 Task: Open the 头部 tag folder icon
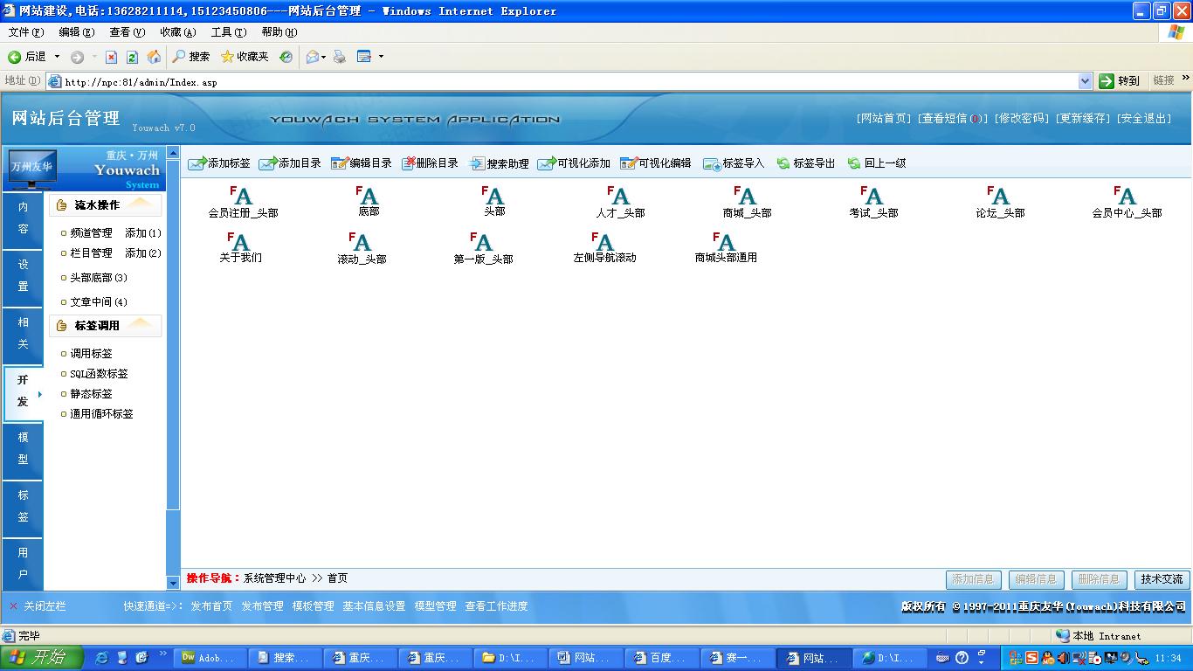[x=493, y=195]
